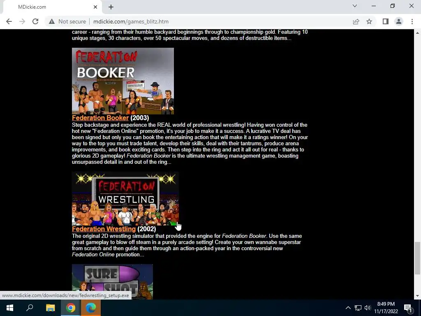Open the browser side panel
The height and width of the screenshot is (316, 421).
point(386,21)
